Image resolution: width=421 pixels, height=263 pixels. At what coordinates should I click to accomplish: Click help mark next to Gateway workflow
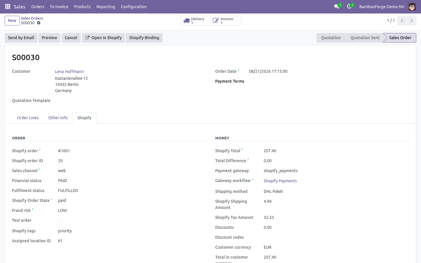[x=252, y=179]
